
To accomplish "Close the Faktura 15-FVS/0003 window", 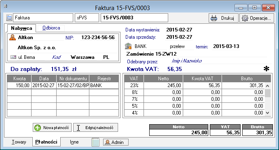I will point(268,8).
